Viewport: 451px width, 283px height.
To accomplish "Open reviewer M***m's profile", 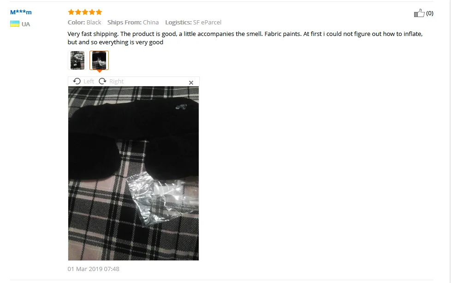I will click(21, 12).
